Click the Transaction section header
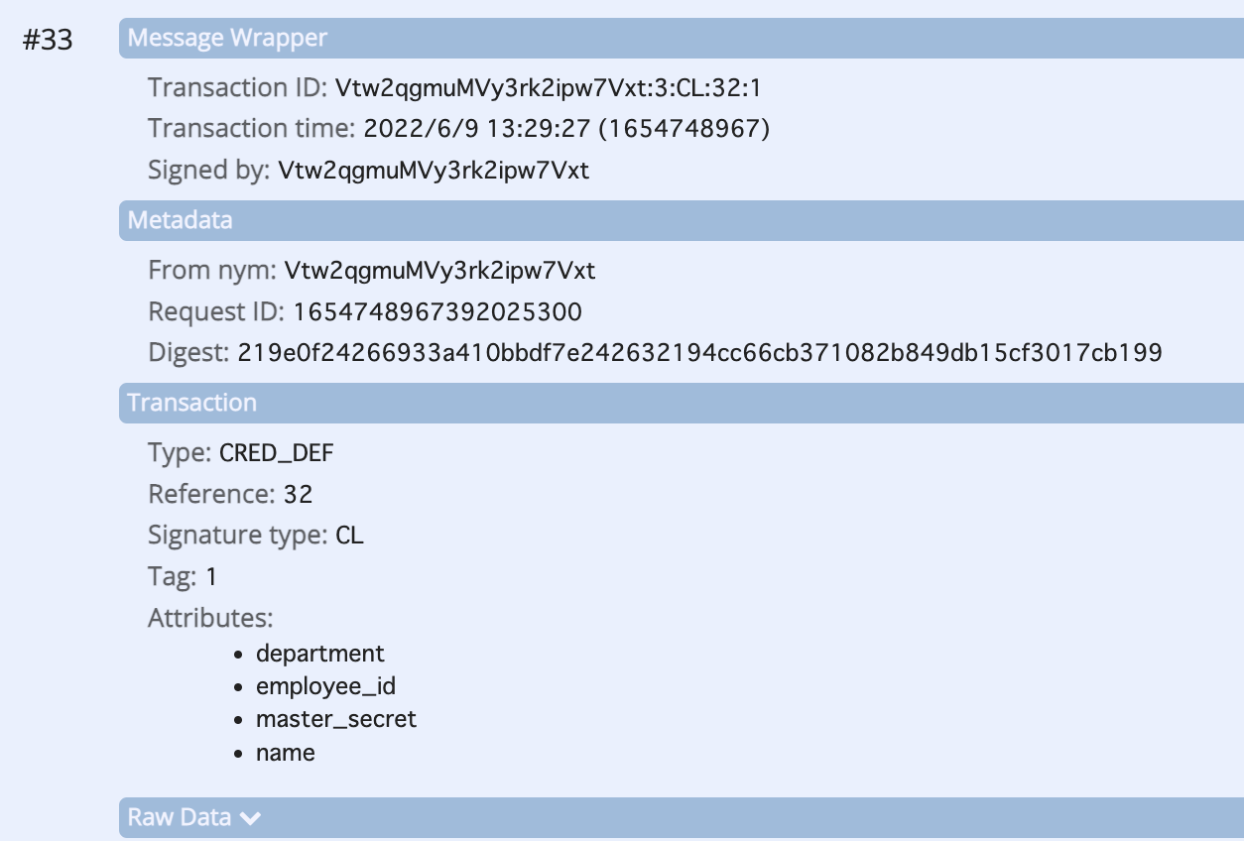 [x=682, y=403]
